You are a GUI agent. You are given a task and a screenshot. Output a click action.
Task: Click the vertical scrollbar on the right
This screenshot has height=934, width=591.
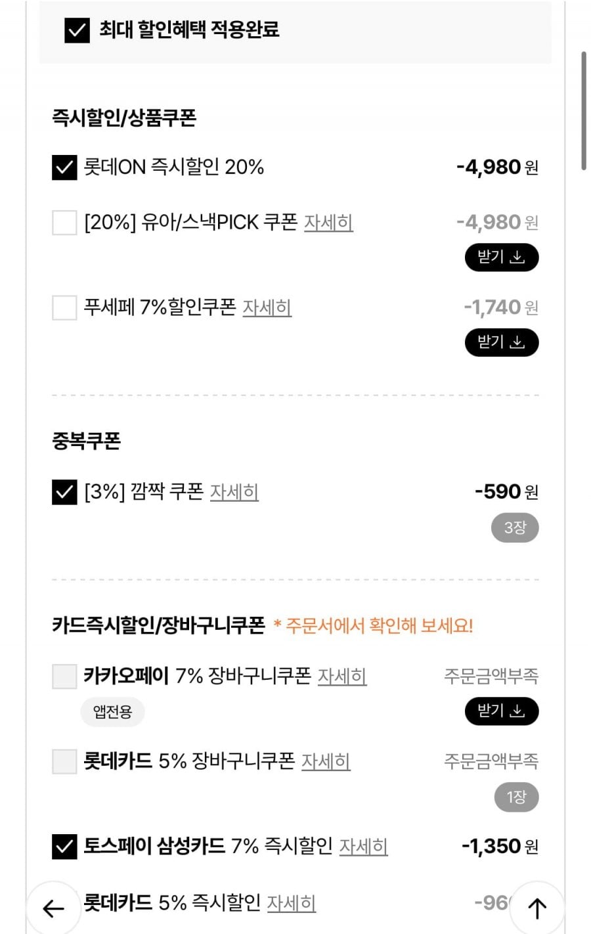pos(583,112)
